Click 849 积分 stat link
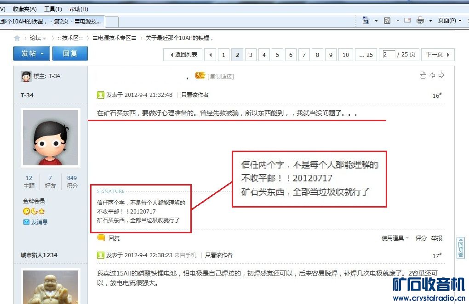This screenshot has height=304, width=469. point(72,182)
